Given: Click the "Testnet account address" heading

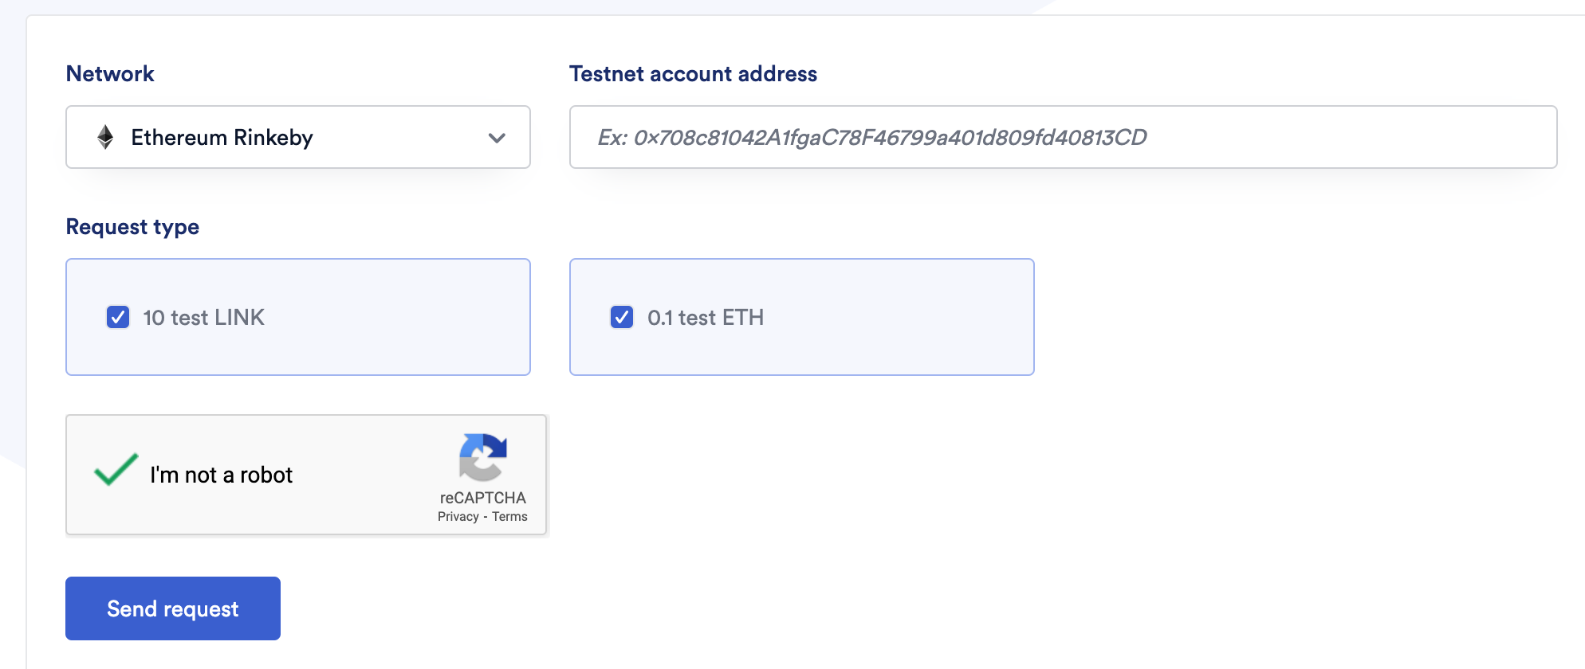Looking at the screenshot, I should click(x=693, y=74).
